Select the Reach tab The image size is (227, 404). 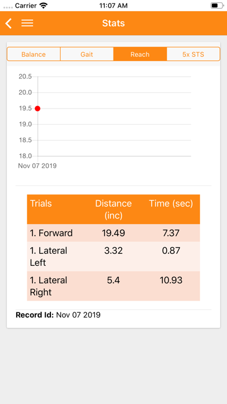coord(140,55)
